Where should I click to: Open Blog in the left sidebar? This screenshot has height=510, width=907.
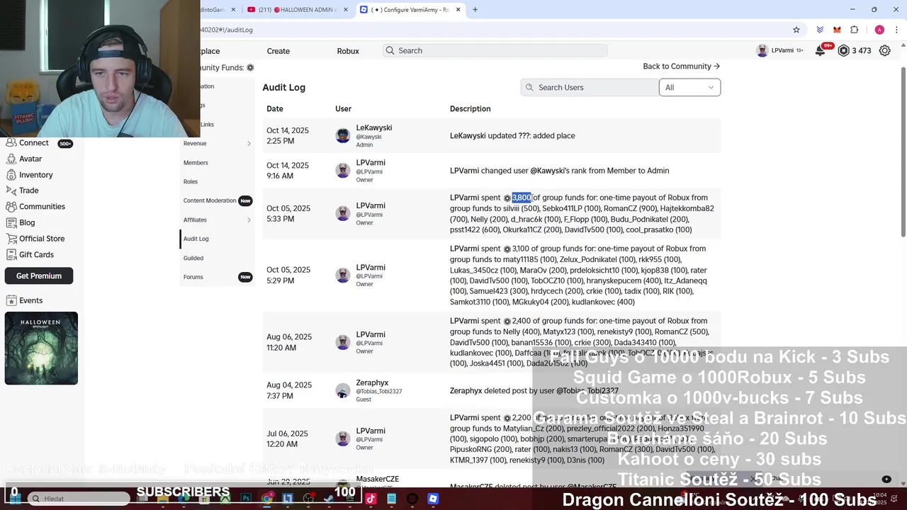point(27,222)
